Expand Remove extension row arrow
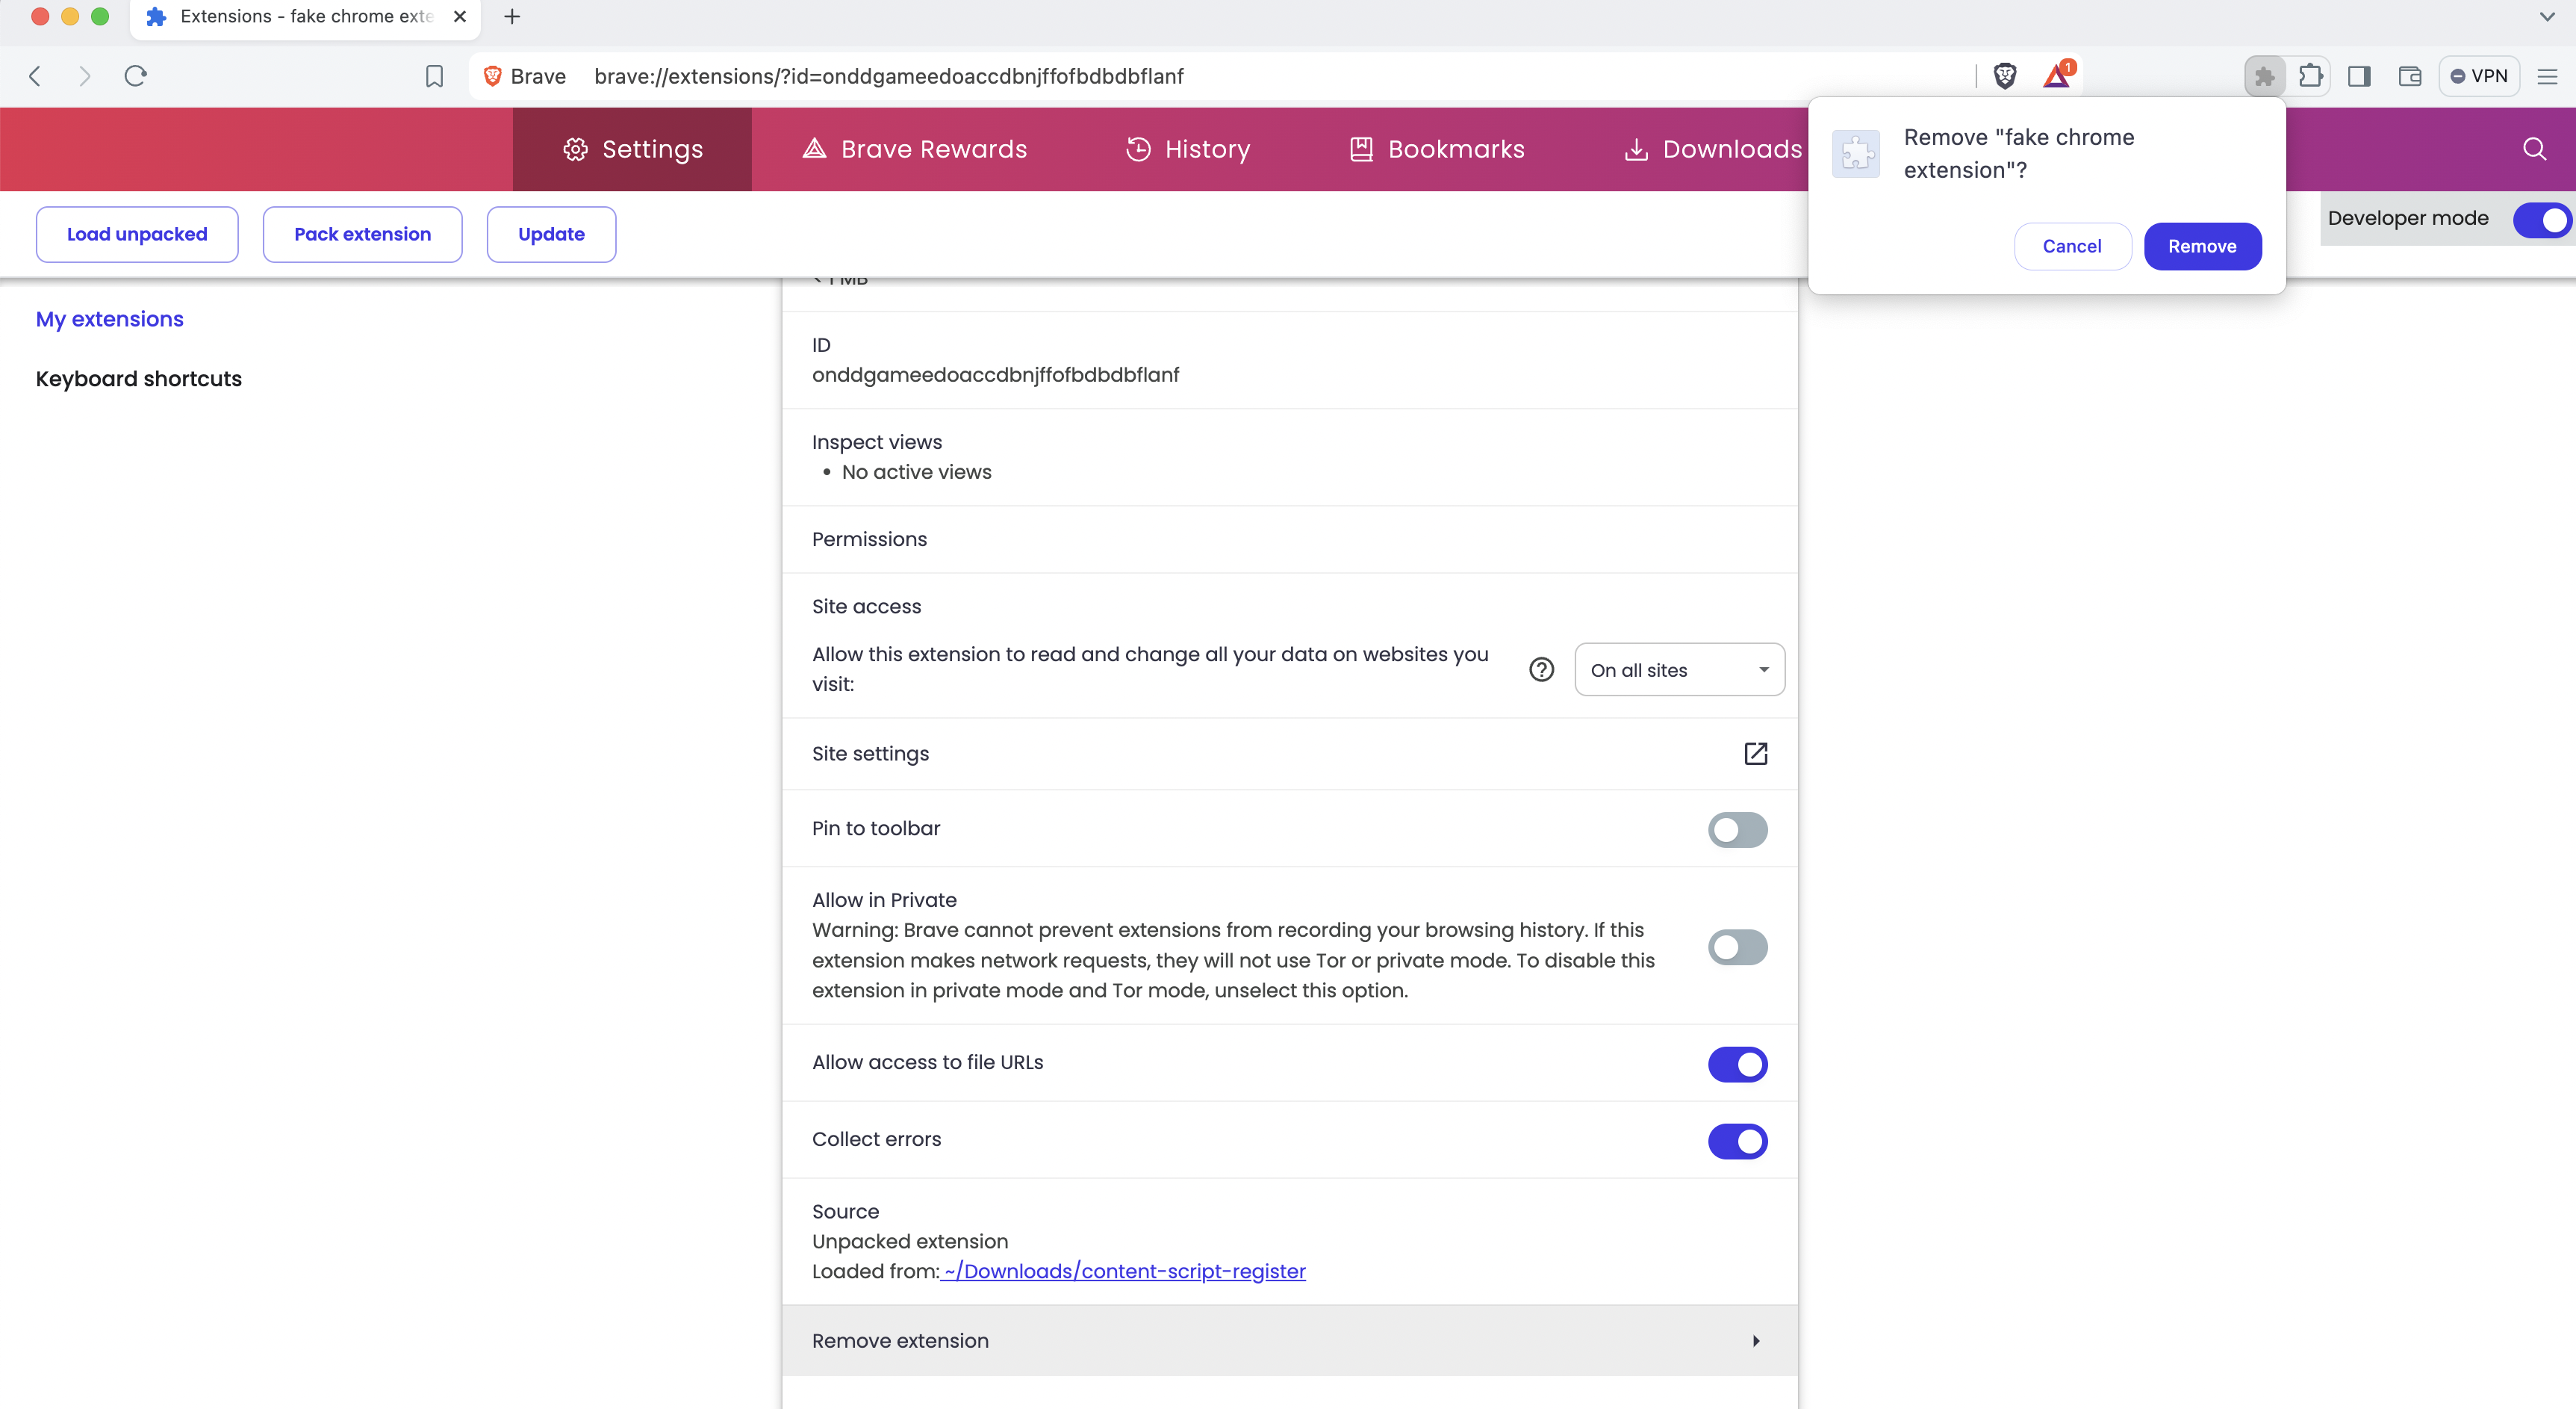The image size is (2576, 1409). pos(1755,1341)
